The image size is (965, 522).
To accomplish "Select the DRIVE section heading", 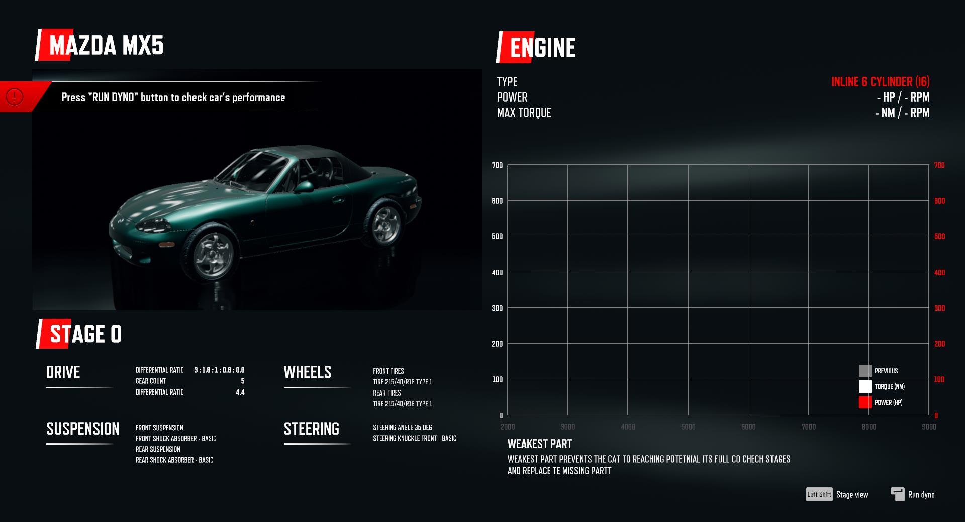I will pyautogui.click(x=63, y=372).
